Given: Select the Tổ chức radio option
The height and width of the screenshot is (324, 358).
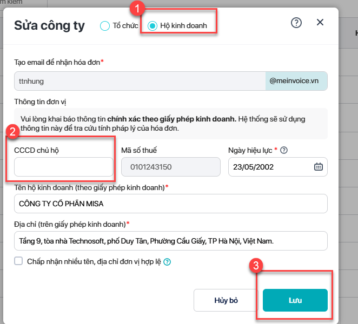Looking at the screenshot, I should [x=105, y=26].
